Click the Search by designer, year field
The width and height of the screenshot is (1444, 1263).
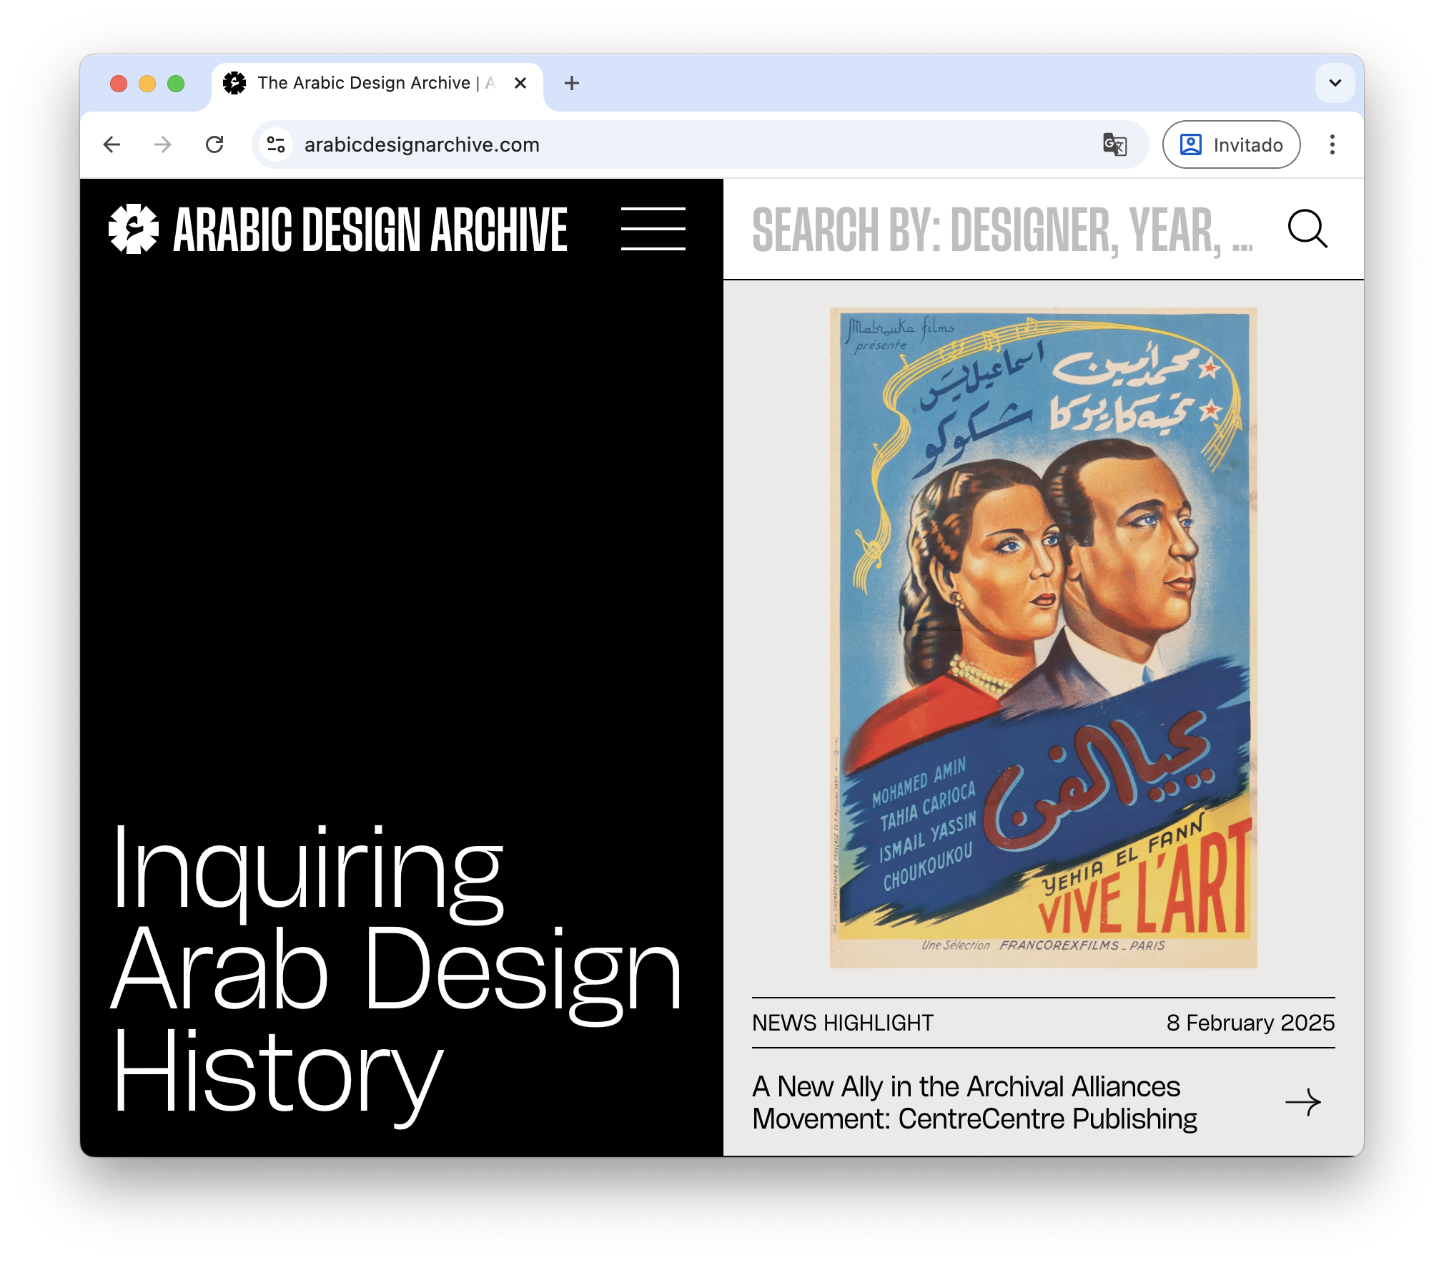[x=1001, y=230]
